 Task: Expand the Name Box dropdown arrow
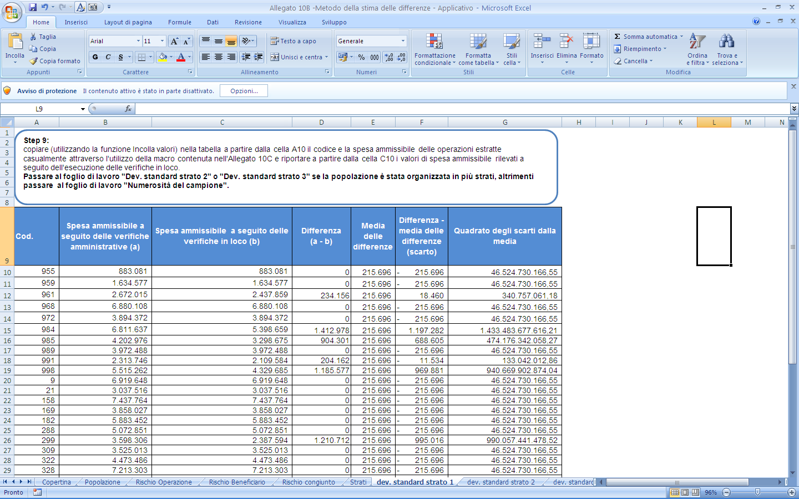click(83, 109)
